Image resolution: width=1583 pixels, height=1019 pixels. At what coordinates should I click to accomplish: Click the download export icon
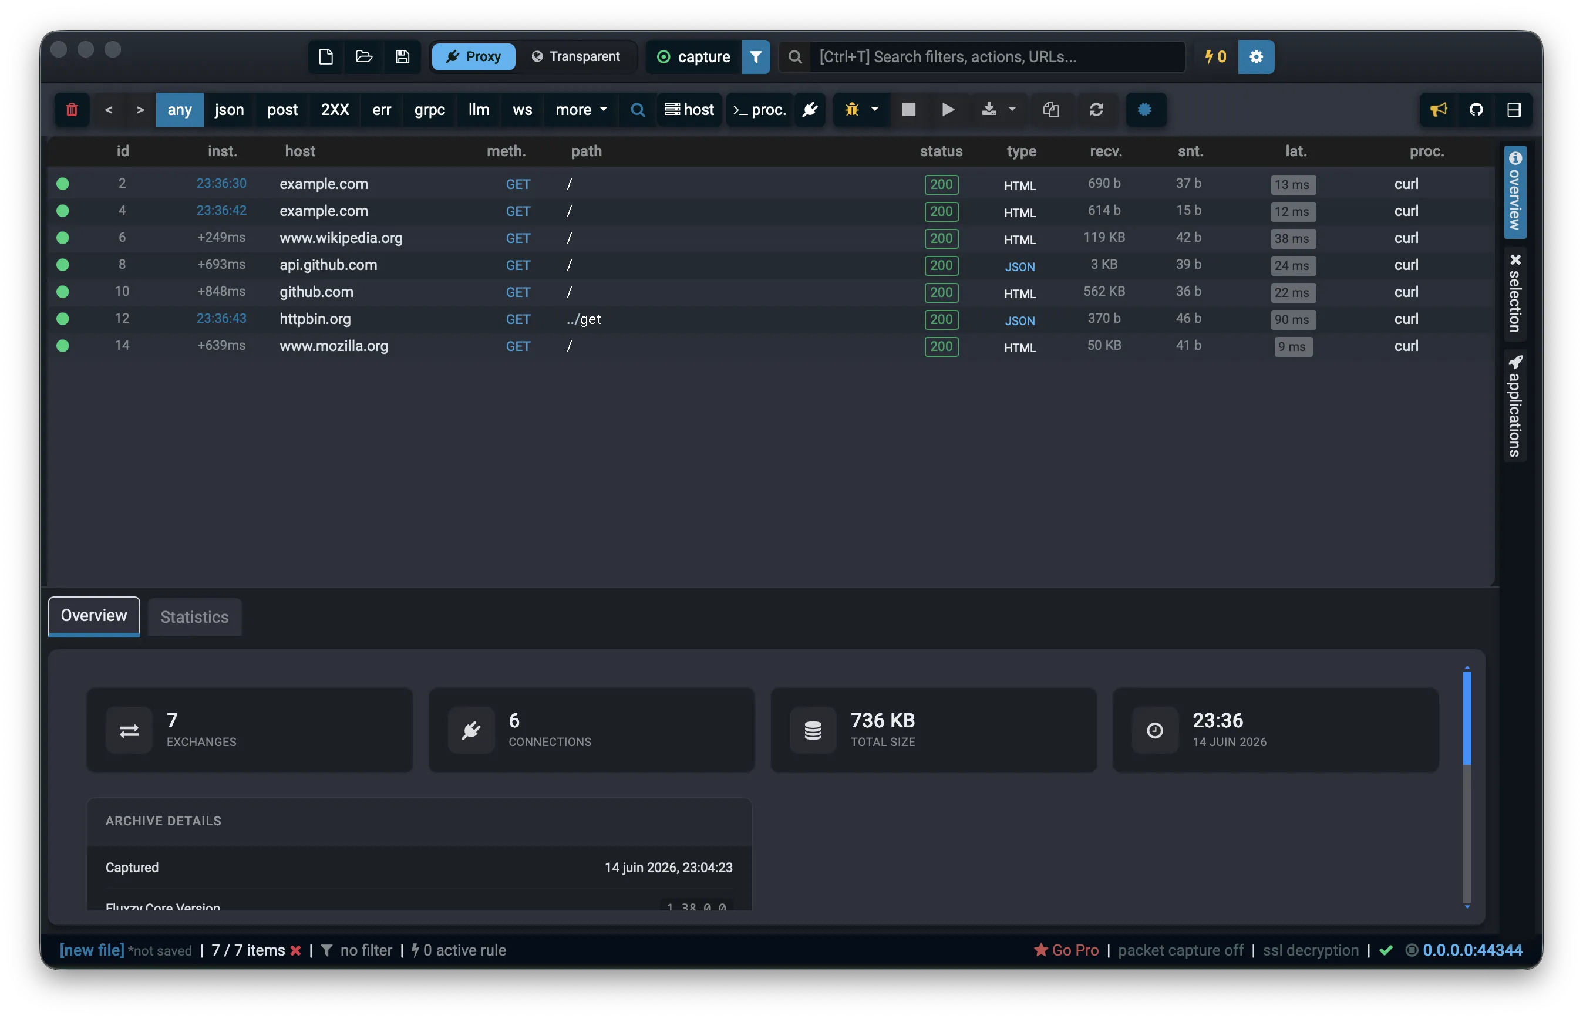click(x=989, y=110)
